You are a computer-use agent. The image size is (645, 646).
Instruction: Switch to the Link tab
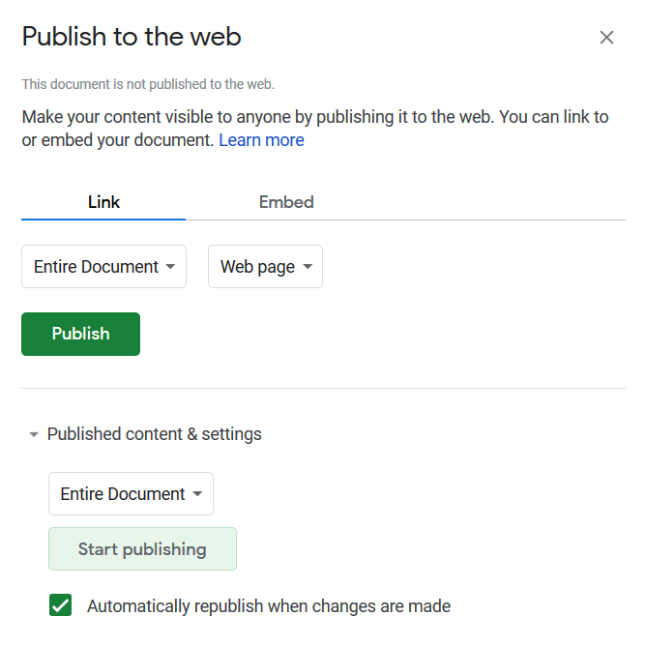103,202
